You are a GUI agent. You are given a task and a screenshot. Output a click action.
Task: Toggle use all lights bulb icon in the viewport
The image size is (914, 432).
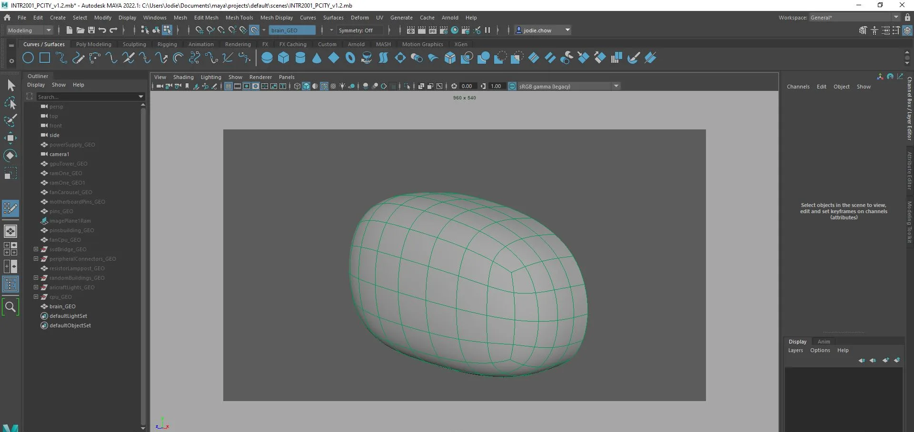pyautogui.click(x=342, y=86)
